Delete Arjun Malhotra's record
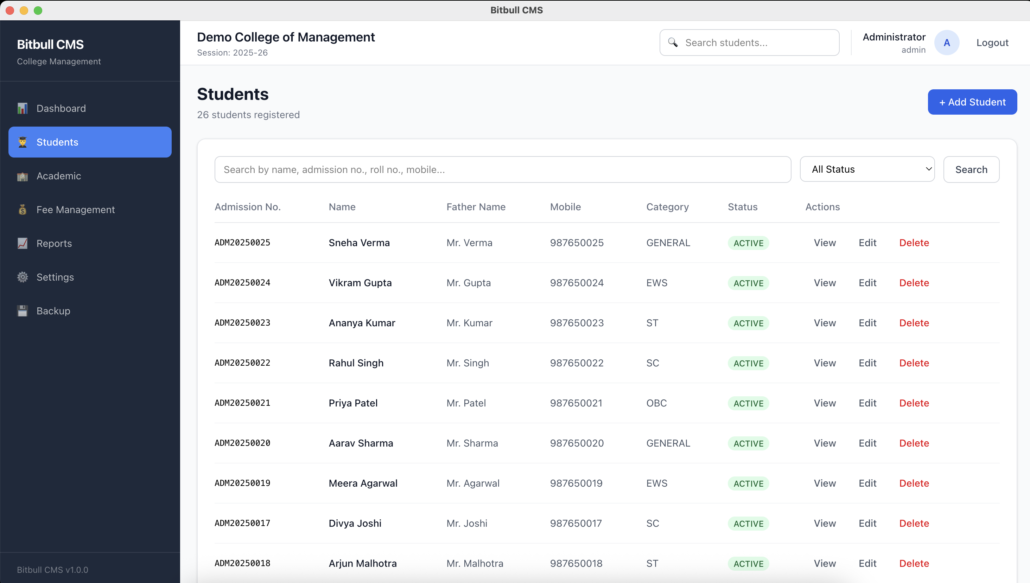 914,563
